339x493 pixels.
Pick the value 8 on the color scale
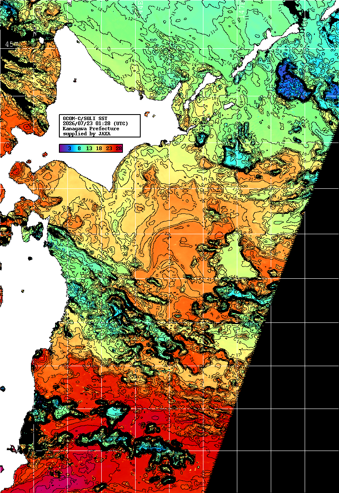pos(79,148)
